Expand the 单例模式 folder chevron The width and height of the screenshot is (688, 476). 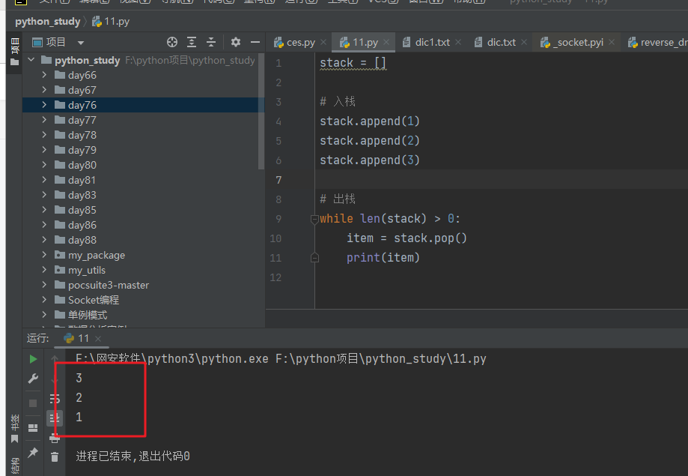(44, 315)
